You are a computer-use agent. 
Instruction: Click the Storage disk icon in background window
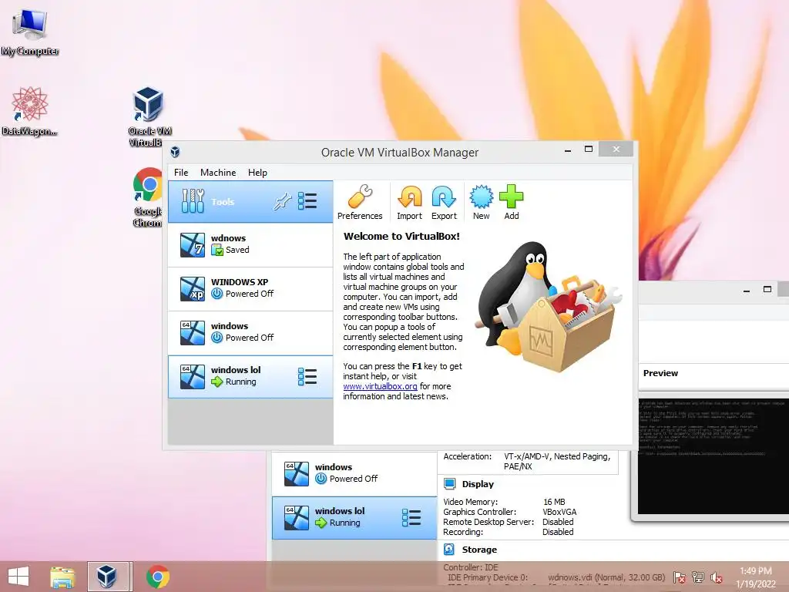(x=449, y=549)
